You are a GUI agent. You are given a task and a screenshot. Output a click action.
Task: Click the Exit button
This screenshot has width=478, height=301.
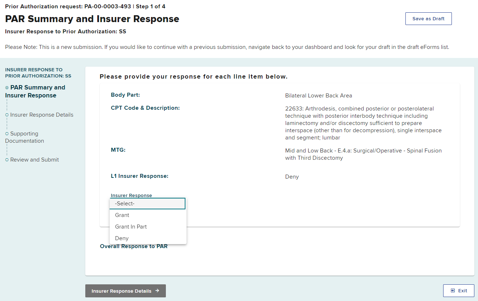click(458, 290)
